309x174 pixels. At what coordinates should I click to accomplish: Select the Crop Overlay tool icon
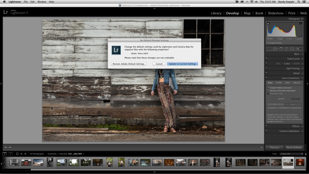(x=269, y=49)
